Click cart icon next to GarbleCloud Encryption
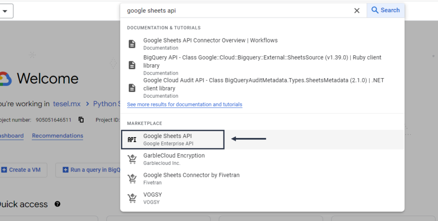 click(132, 159)
